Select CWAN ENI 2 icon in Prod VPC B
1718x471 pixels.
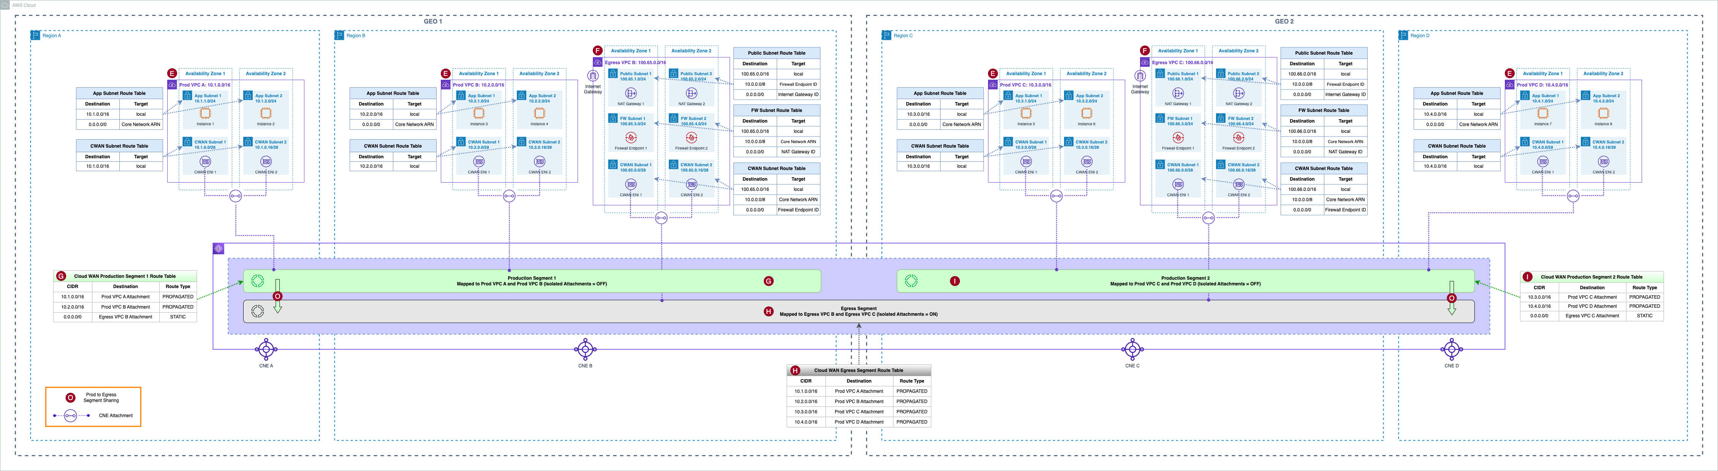point(540,161)
